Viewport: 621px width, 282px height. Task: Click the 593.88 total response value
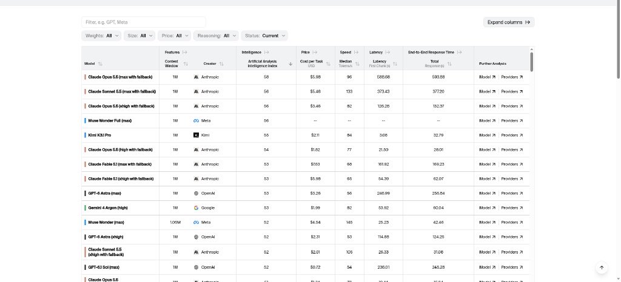point(438,77)
